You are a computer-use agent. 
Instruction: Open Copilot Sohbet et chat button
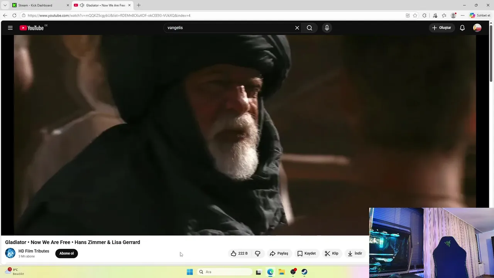pyautogui.click(x=480, y=15)
